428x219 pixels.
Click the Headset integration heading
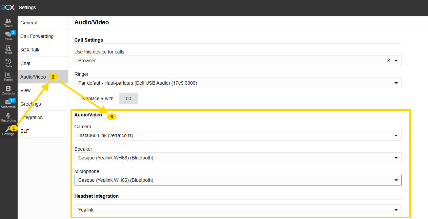[x=97, y=196]
